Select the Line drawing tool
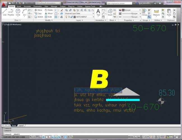The height and width of the screenshot is (140, 182). click(4, 12)
